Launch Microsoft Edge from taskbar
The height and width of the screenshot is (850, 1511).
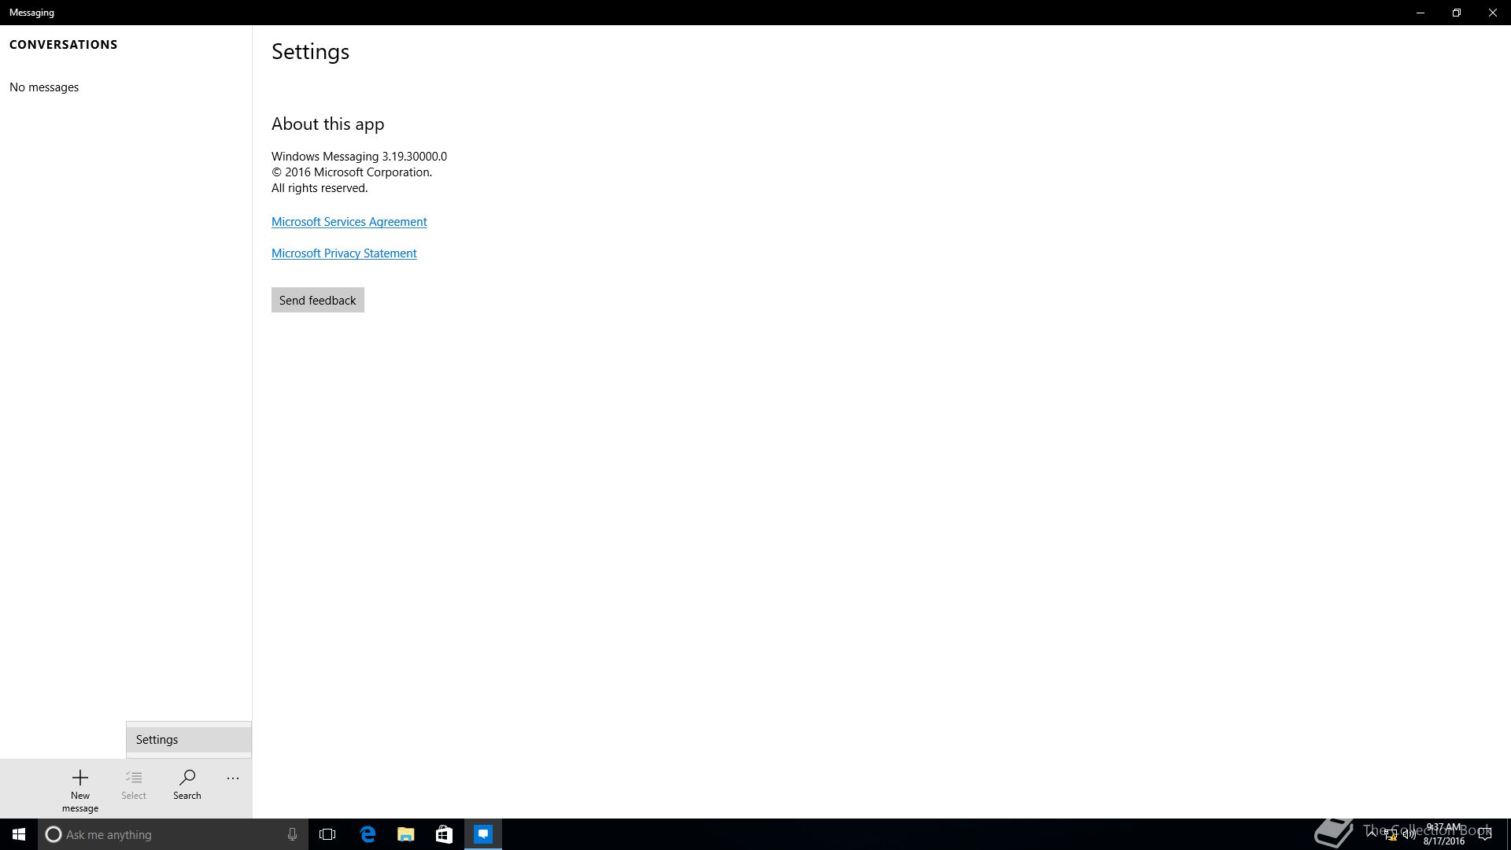tap(368, 834)
